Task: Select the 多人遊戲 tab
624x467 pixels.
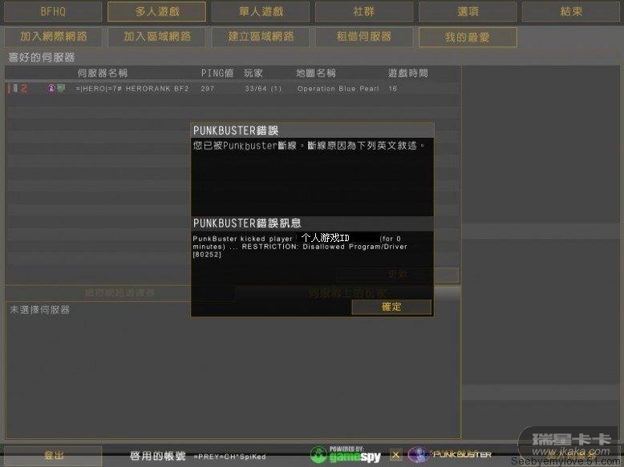Action: click(x=156, y=11)
